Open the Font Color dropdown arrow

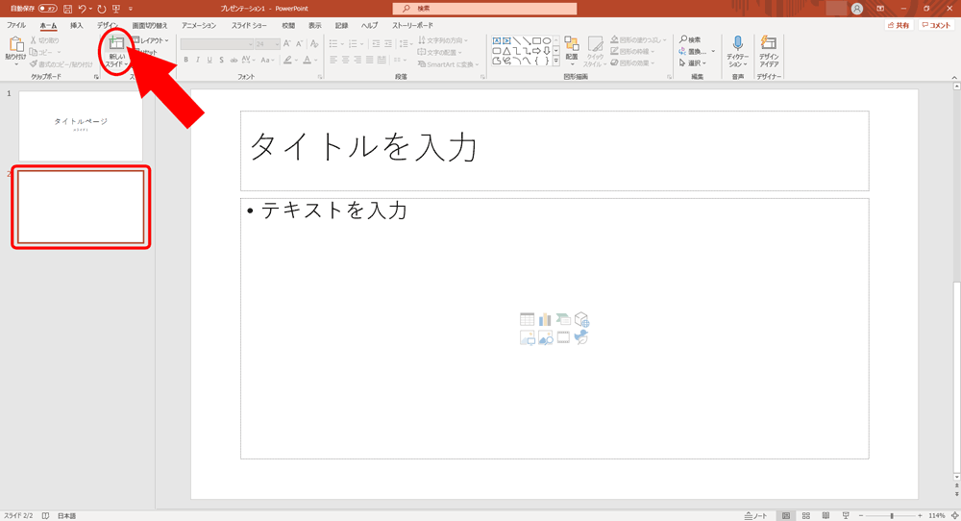[x=315, y=60]
